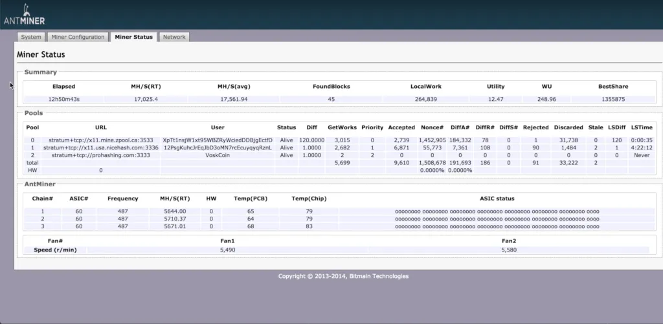
Task: Switch to the Miner Configuration tab
Action: [x=78, y=37]
